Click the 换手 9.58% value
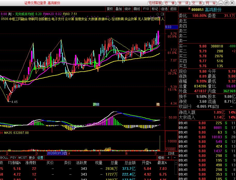The height and width of the screenshot is (180, 236). [x=201, y=96]
